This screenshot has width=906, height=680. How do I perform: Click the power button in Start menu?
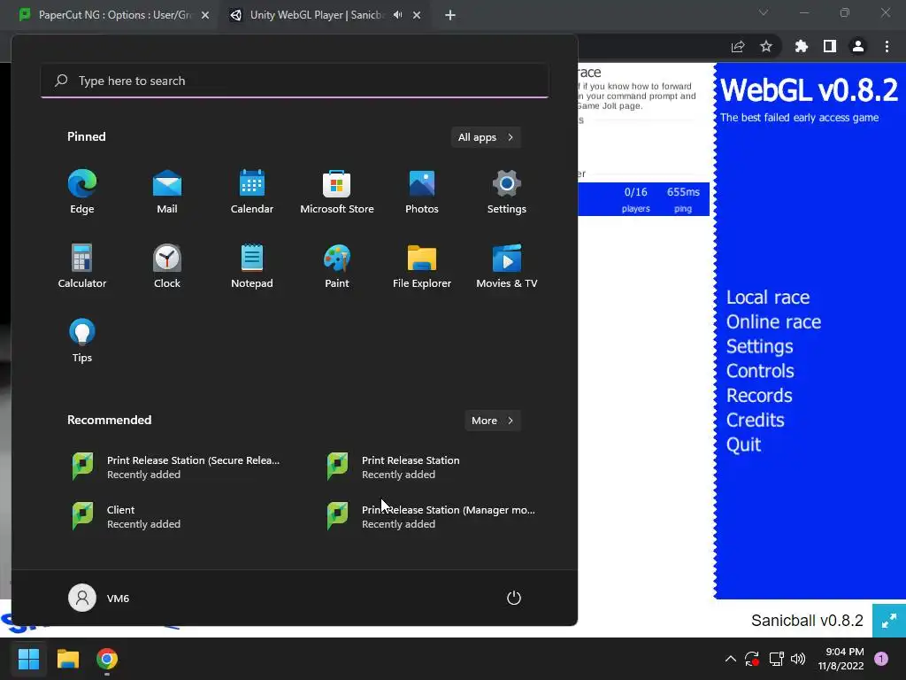[x=514, y=598]
